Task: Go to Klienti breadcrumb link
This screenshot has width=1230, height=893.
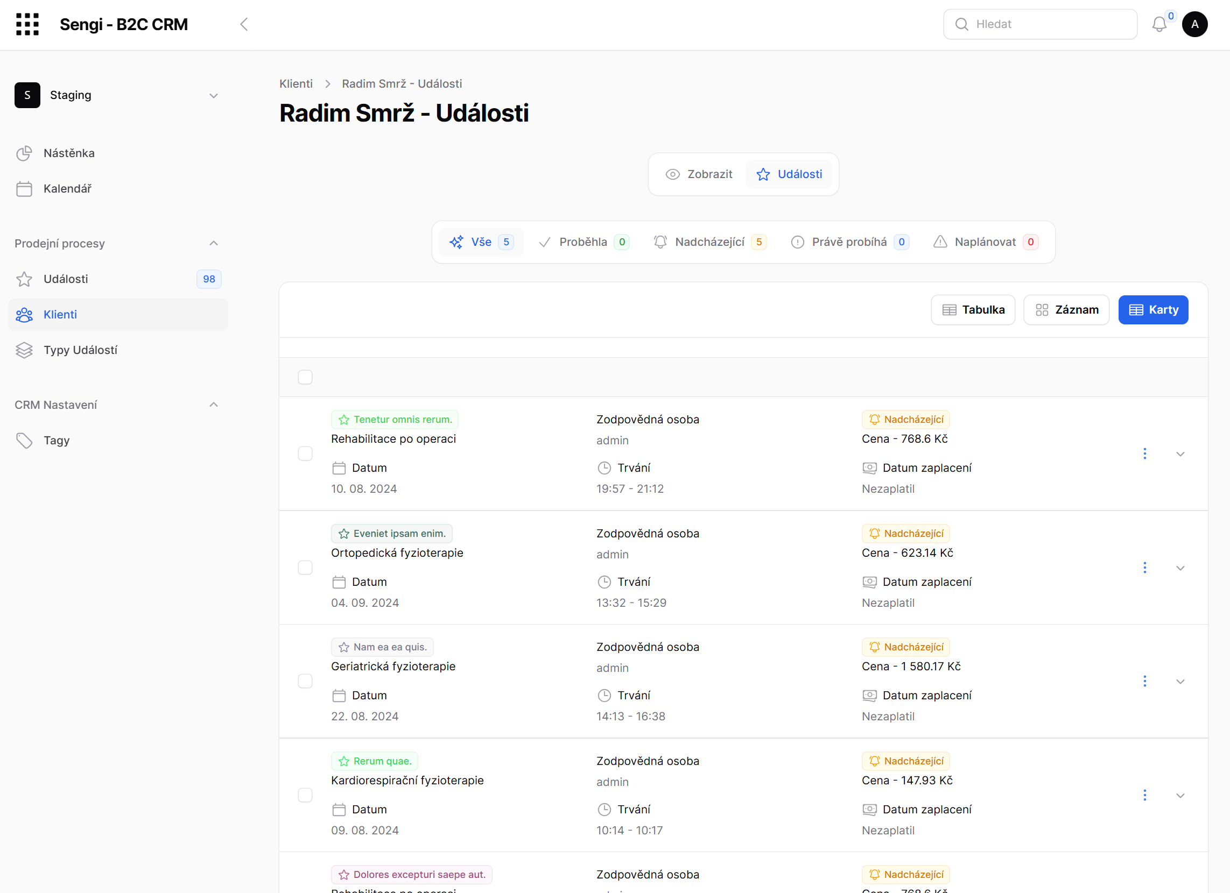Action: [x=296, y=84]
